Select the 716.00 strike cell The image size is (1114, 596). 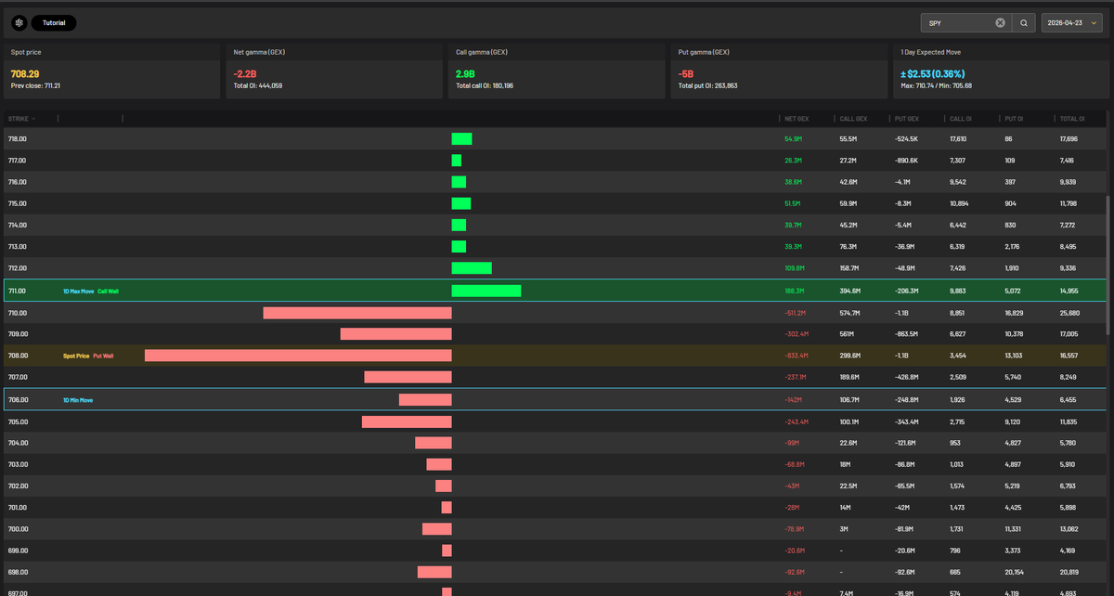point(18,182)
